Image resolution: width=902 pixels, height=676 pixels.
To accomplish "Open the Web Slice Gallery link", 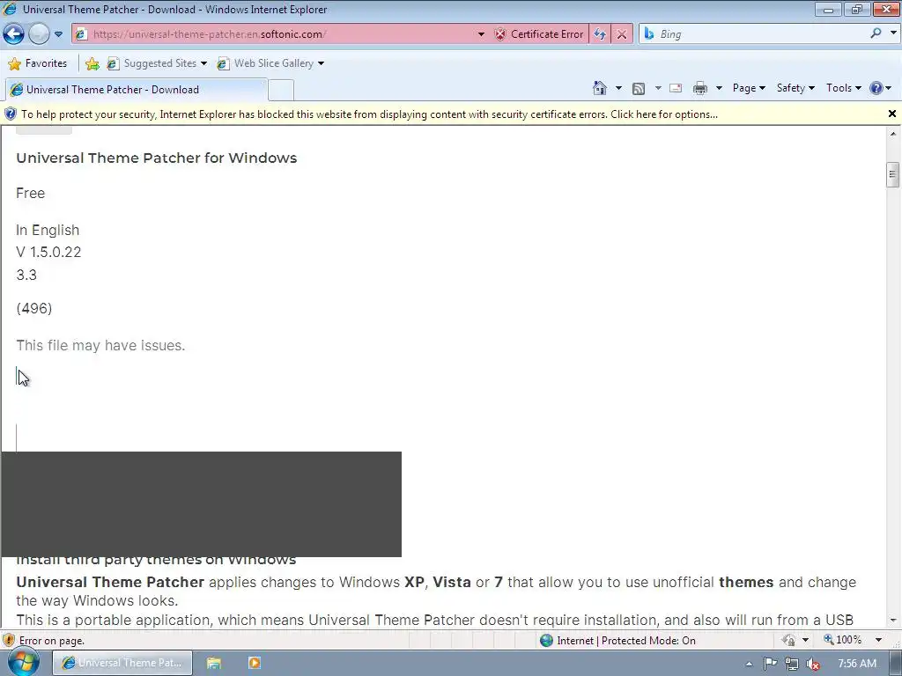I will pyautogui.click(x=270, y=63).
